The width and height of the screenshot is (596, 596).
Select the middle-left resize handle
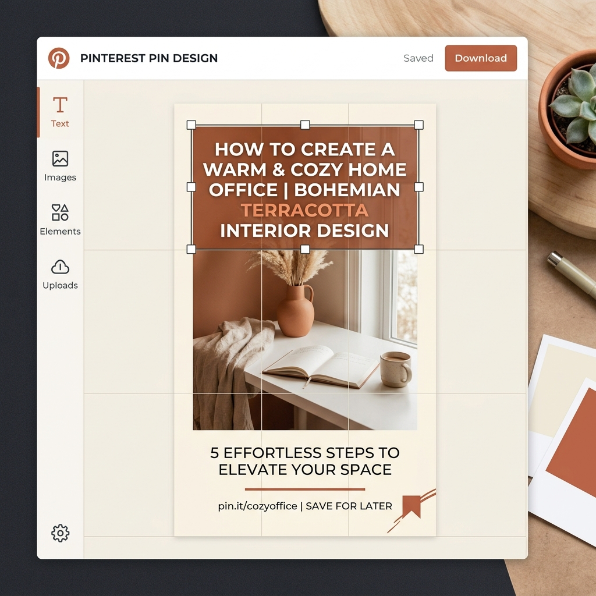pyautogui.click(x=191, y=187)
